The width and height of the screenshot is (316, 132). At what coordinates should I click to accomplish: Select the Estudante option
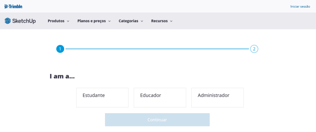(102, 97)
